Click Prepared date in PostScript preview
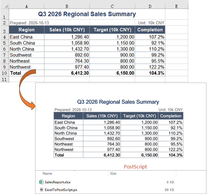Screen dimensions: 207x194 click(73, 110)
